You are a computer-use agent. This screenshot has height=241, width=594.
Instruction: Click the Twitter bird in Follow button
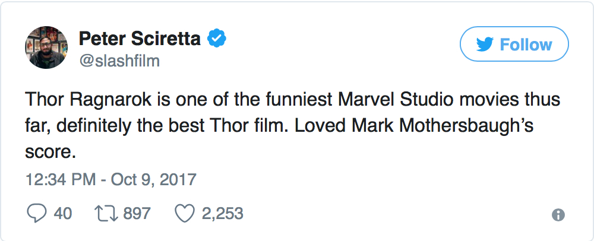click(486, 45)
